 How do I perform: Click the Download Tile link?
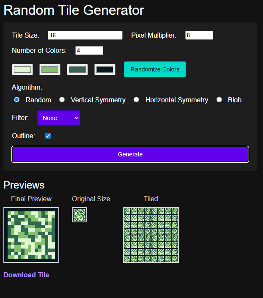tap(26, 275)
